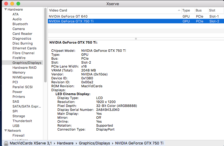Click MacVidCards XServe 3,1 in path bar

point(31,143)
